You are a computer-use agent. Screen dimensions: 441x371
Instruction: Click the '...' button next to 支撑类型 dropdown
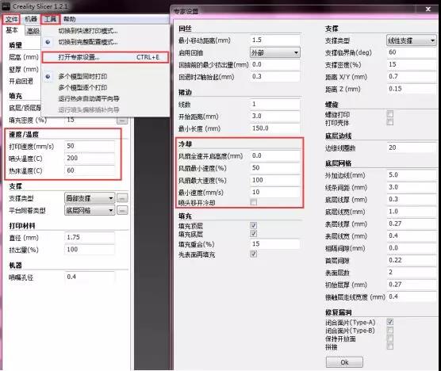coord(122,198)
